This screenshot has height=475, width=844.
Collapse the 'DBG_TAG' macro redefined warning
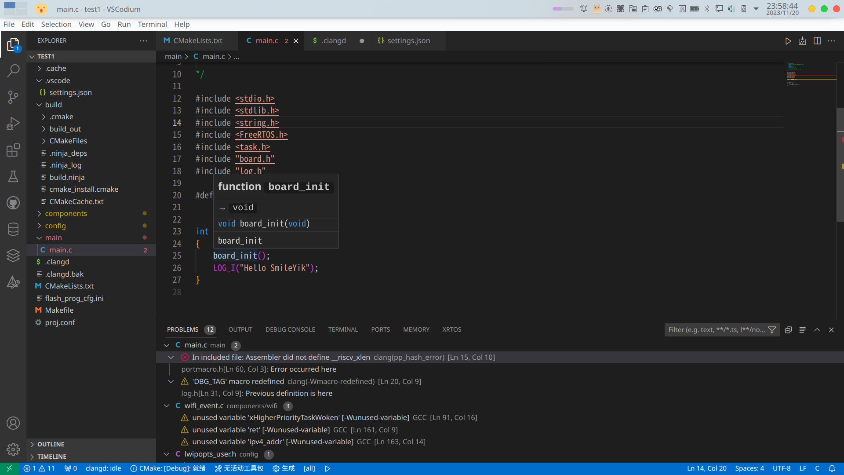[x=171, y=382]
